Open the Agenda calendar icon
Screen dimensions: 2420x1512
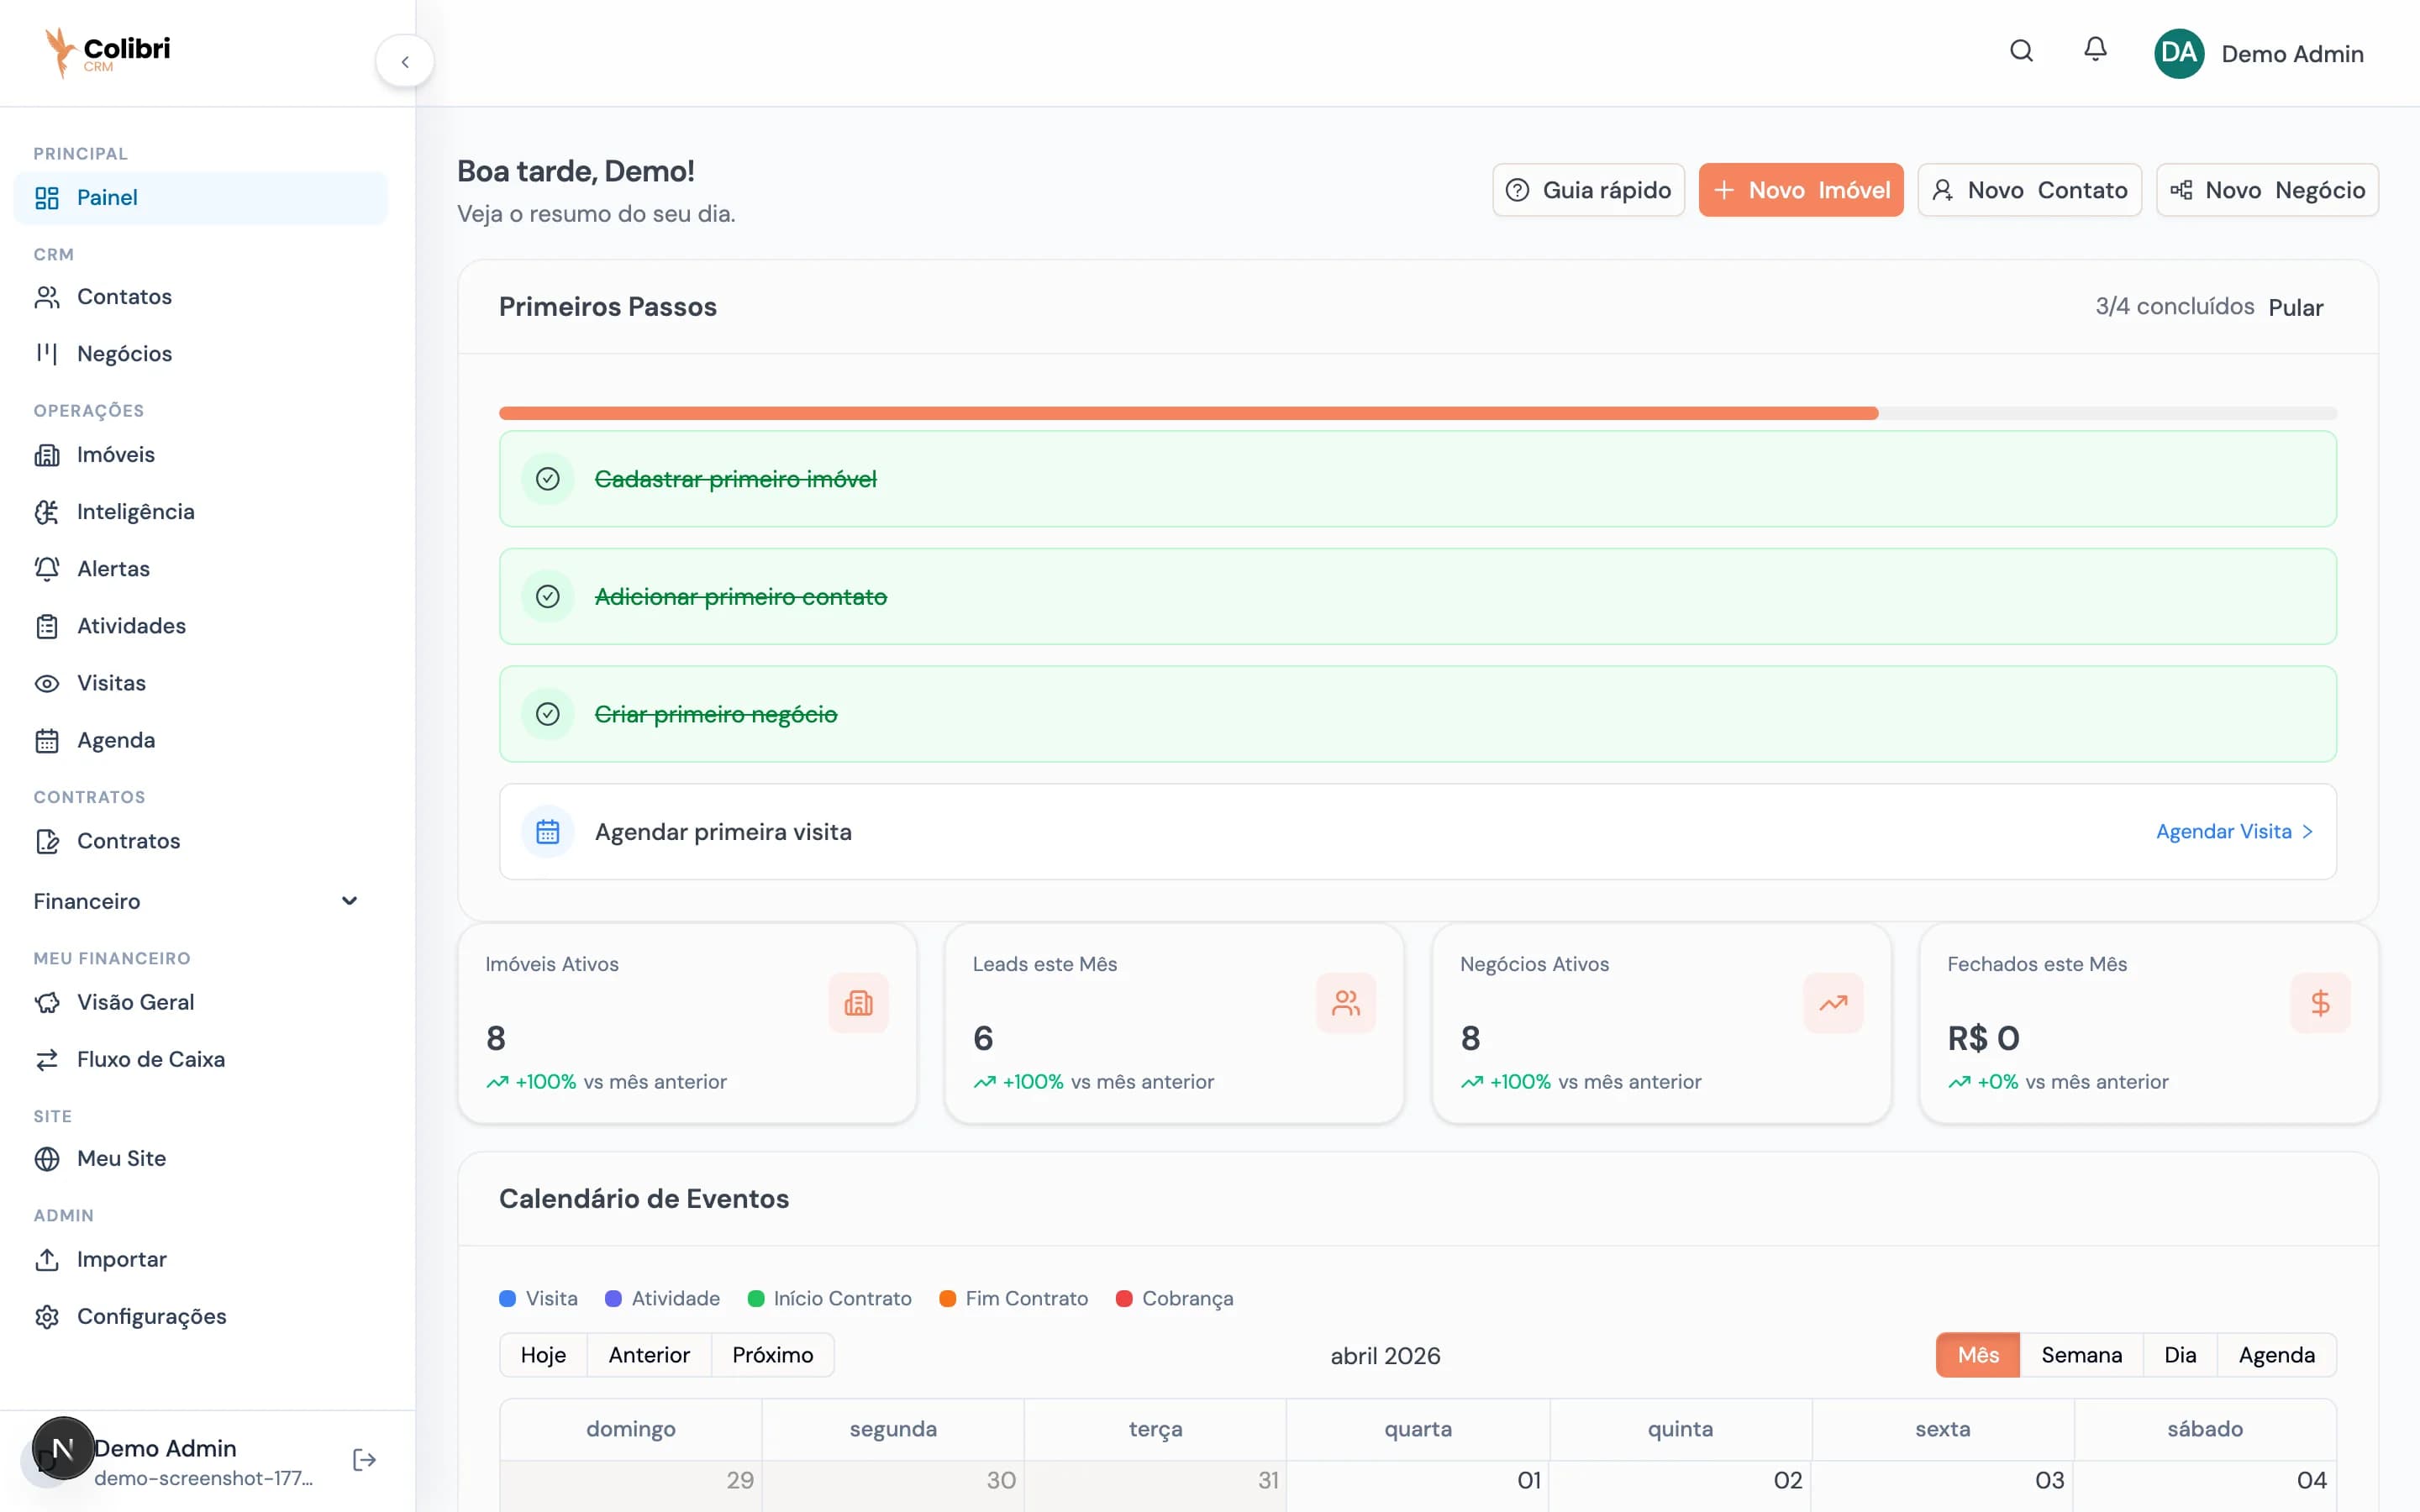click(47, 740)
